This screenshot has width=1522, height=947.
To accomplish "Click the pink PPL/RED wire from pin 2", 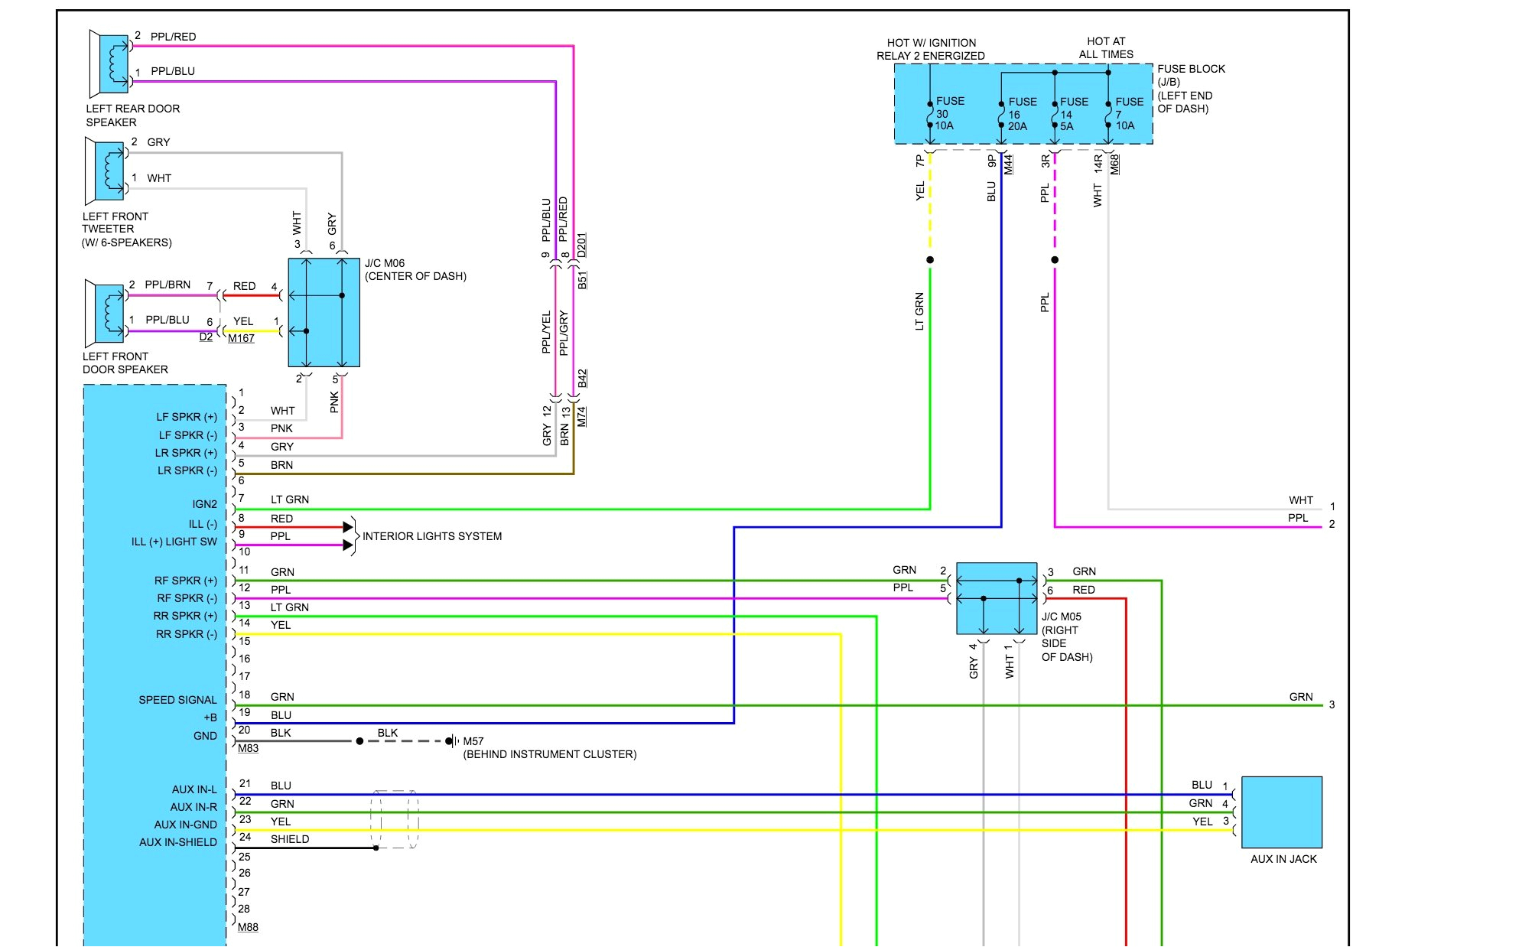I will click(x=344, y=46).
